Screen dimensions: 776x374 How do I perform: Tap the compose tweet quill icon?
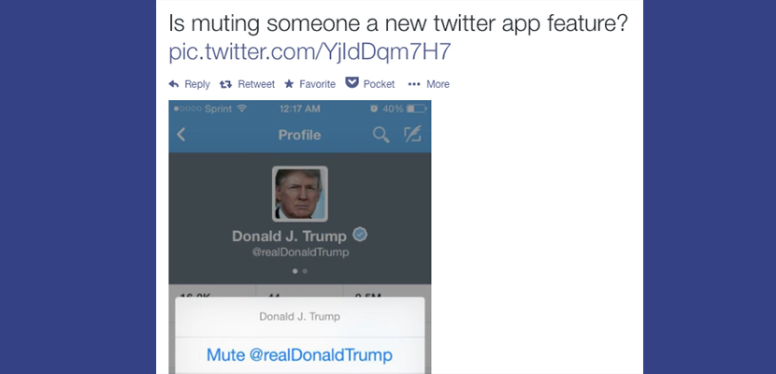[412, 135]
